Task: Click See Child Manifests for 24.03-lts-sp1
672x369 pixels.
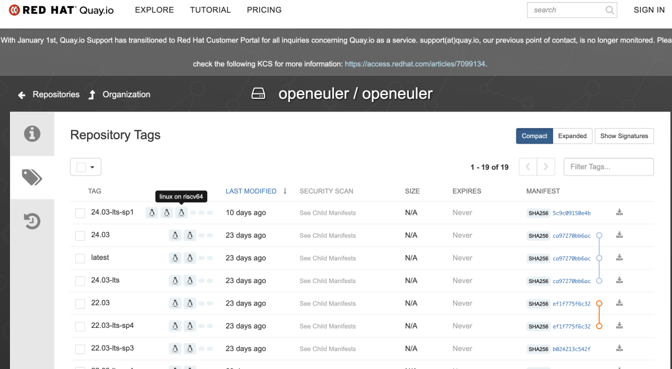Action: pos(327,213)
